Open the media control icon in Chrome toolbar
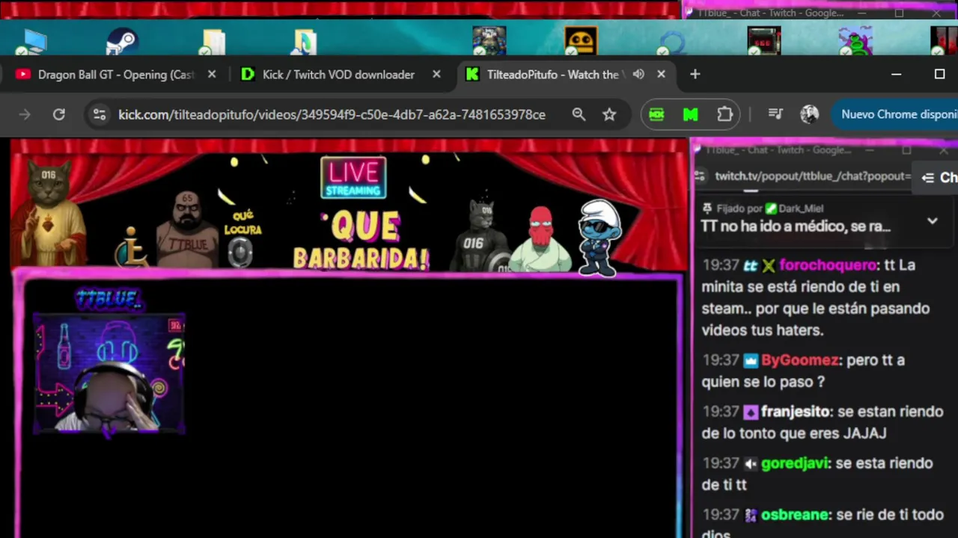The width and height of the screenshot is (958, 538). 775,114
